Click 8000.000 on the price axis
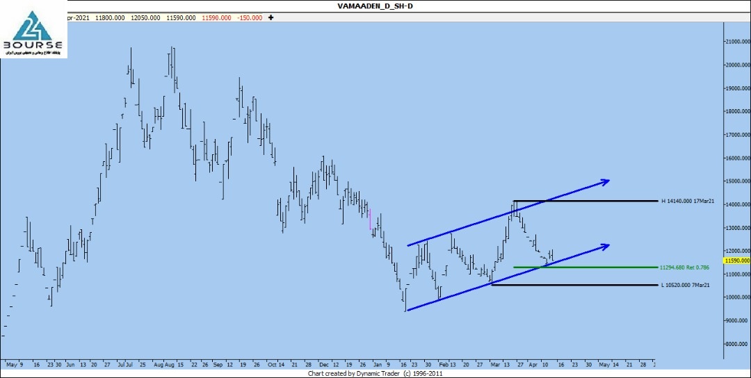The width and height of the screenshot is (751, 378). [x=738, y=344]
